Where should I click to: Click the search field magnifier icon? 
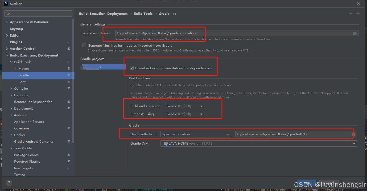pos(8,14)
